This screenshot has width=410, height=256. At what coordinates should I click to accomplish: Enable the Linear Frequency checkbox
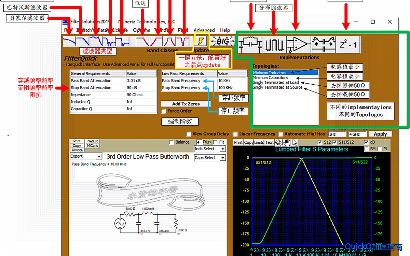(x=235, y=134)
